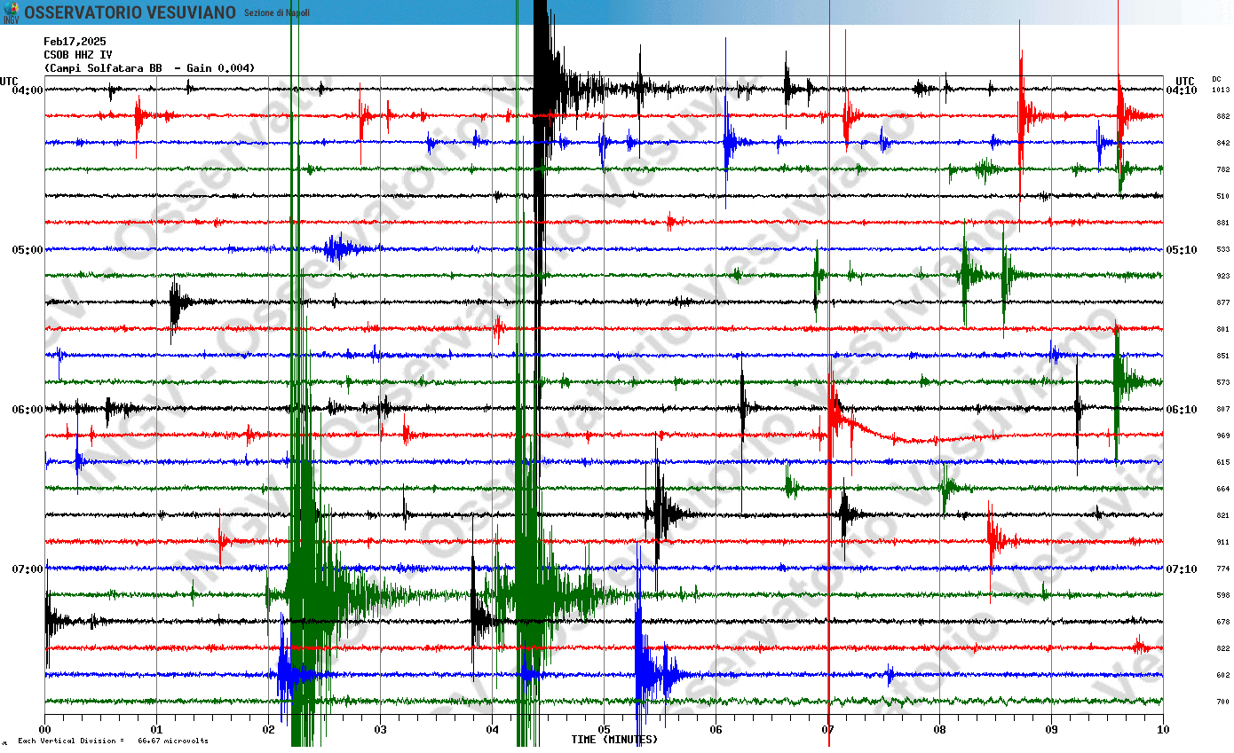Select the date text 'Feb17,2025'

point(75,41)
